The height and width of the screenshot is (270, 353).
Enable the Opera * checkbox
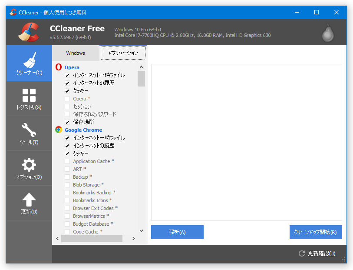pos(67,99)
